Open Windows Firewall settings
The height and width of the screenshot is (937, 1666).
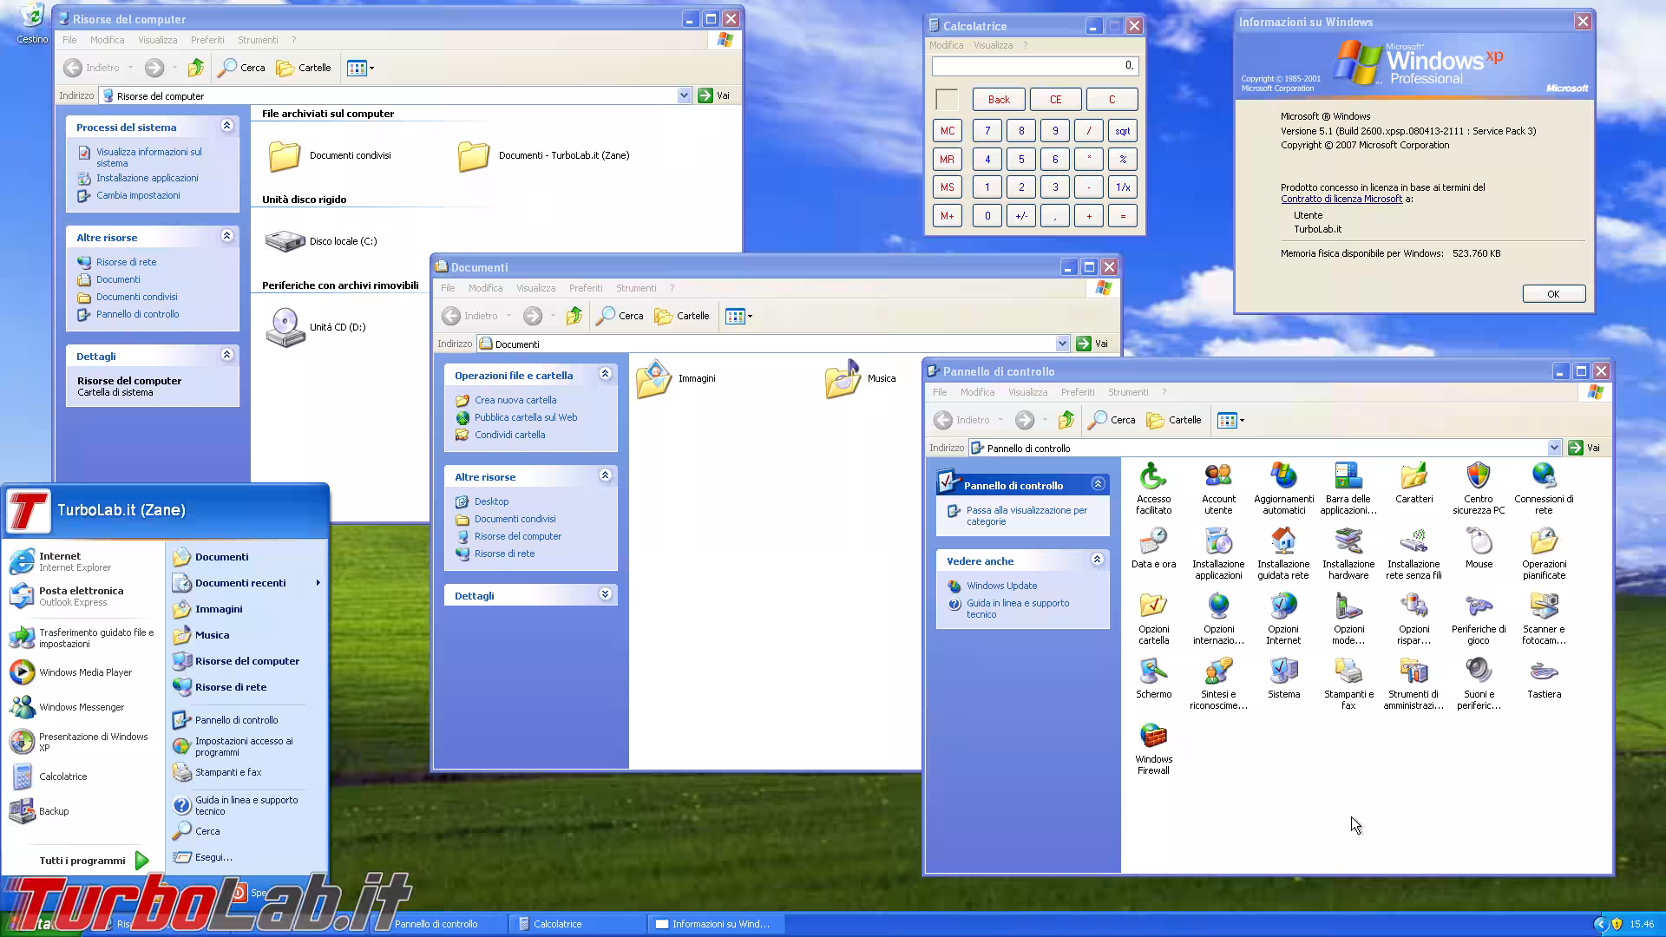[1153, 742]
